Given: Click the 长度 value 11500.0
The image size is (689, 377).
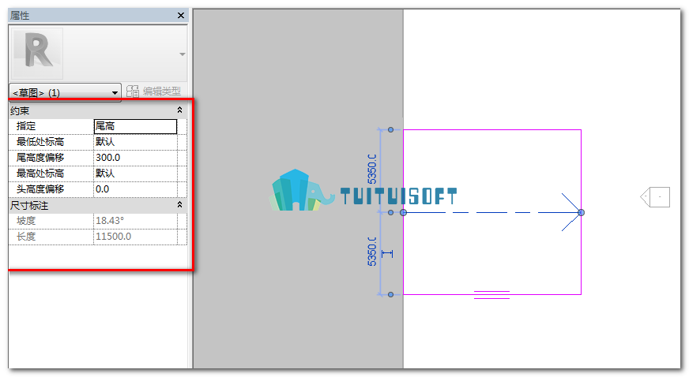Looking at the screenshot, I should click(135, 237).
